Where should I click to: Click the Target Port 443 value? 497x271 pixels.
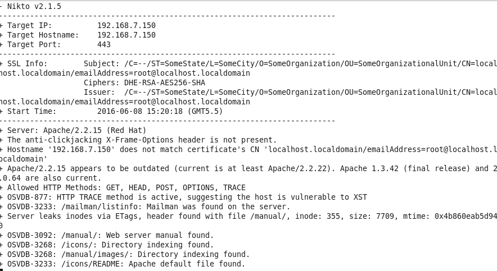[x=103, y=44]
